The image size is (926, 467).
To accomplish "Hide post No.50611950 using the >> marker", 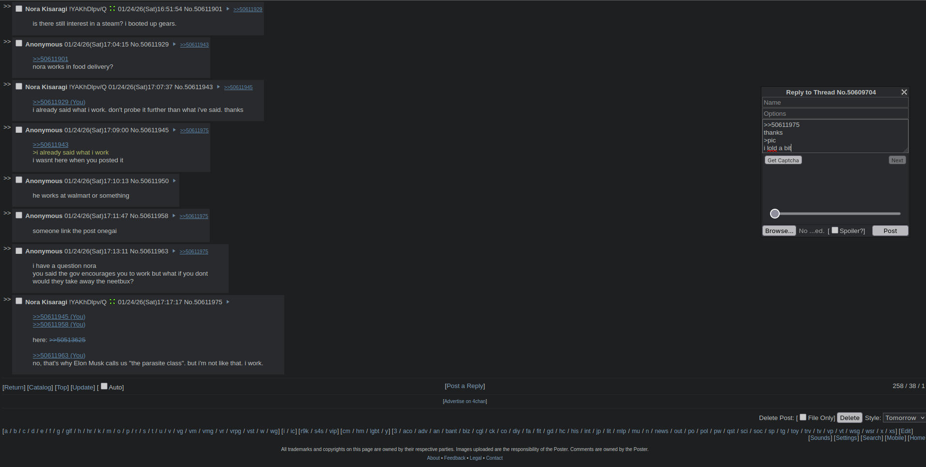I will pyautogui.click(x=7, y=178).
